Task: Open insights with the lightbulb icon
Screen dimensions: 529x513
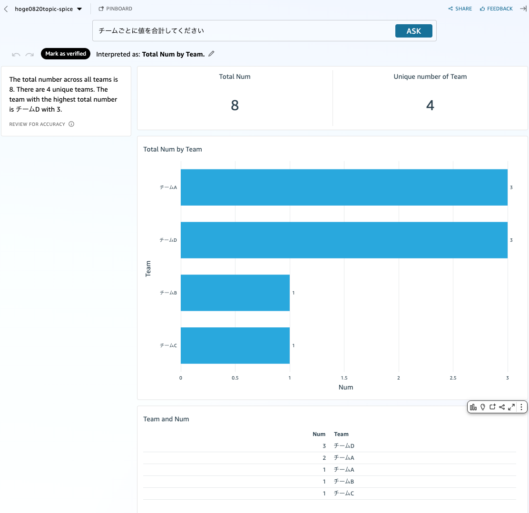Action: (x=483, y=407)
